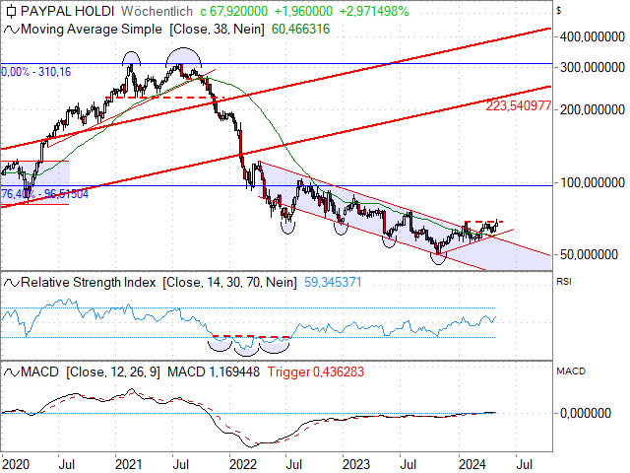
Task: Click the dollar sign currency label
Action: click(558, 11)
